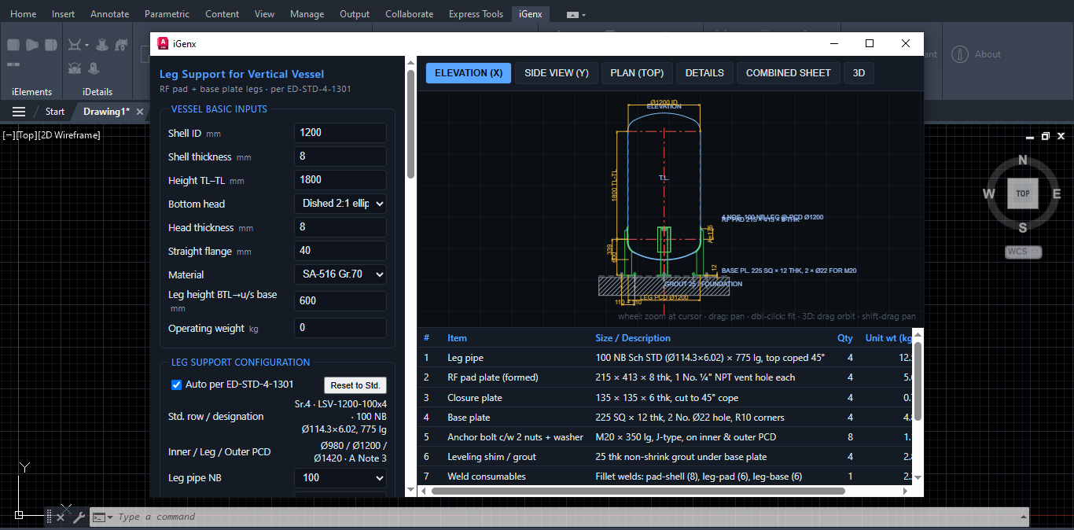The height and width of the screenshot is (530, 1074).
Task: Click the Base plate row in parts table
Action: pos(667,418)
